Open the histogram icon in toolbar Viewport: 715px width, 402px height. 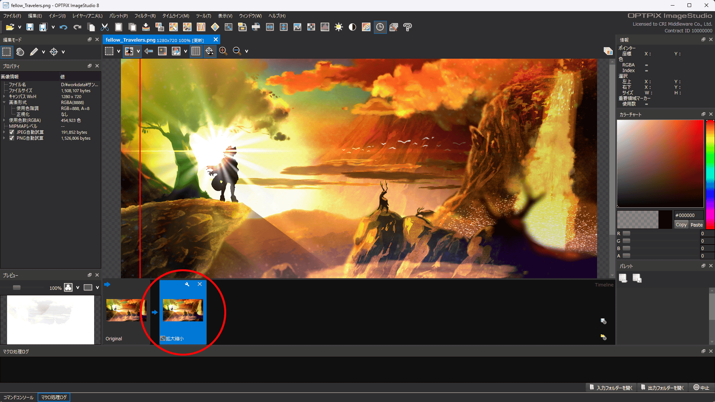[x=325, y=27]
